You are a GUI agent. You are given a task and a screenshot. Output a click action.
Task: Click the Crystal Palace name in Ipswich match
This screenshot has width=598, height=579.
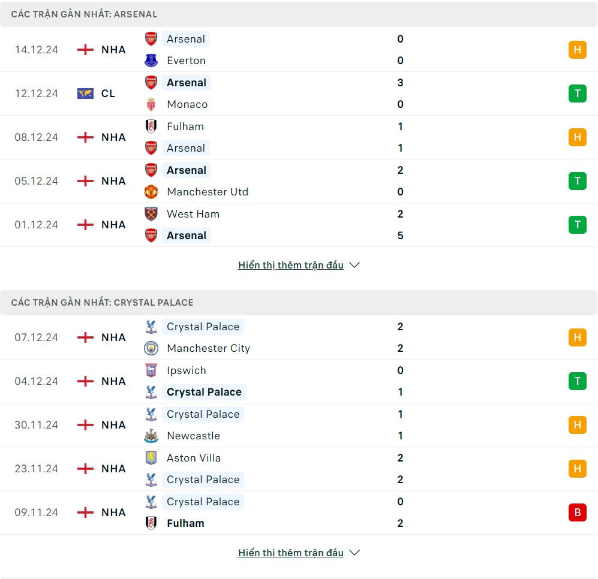204,392
